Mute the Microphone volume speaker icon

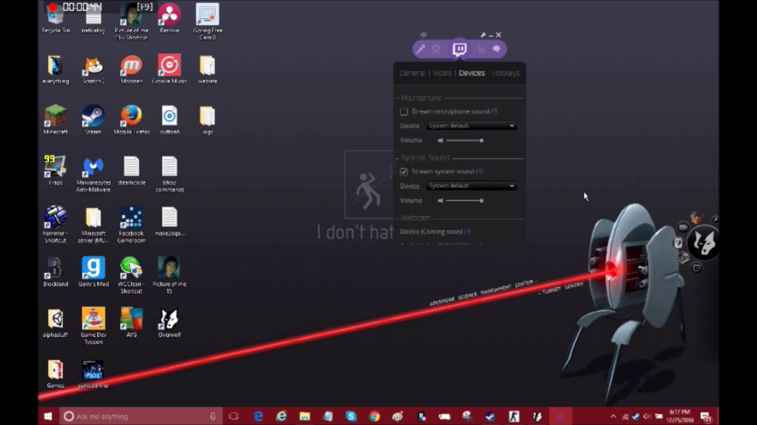coord(440,140)
